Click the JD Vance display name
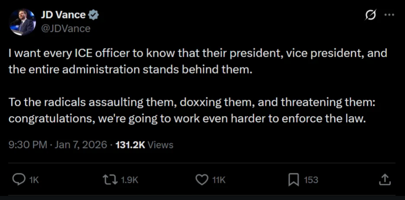 point(64,15)
